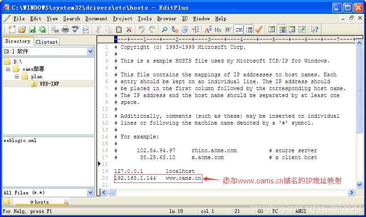Screen dimensions: 366x217
Task: Select the WEB-INF folder
Action: coord(49,83)
